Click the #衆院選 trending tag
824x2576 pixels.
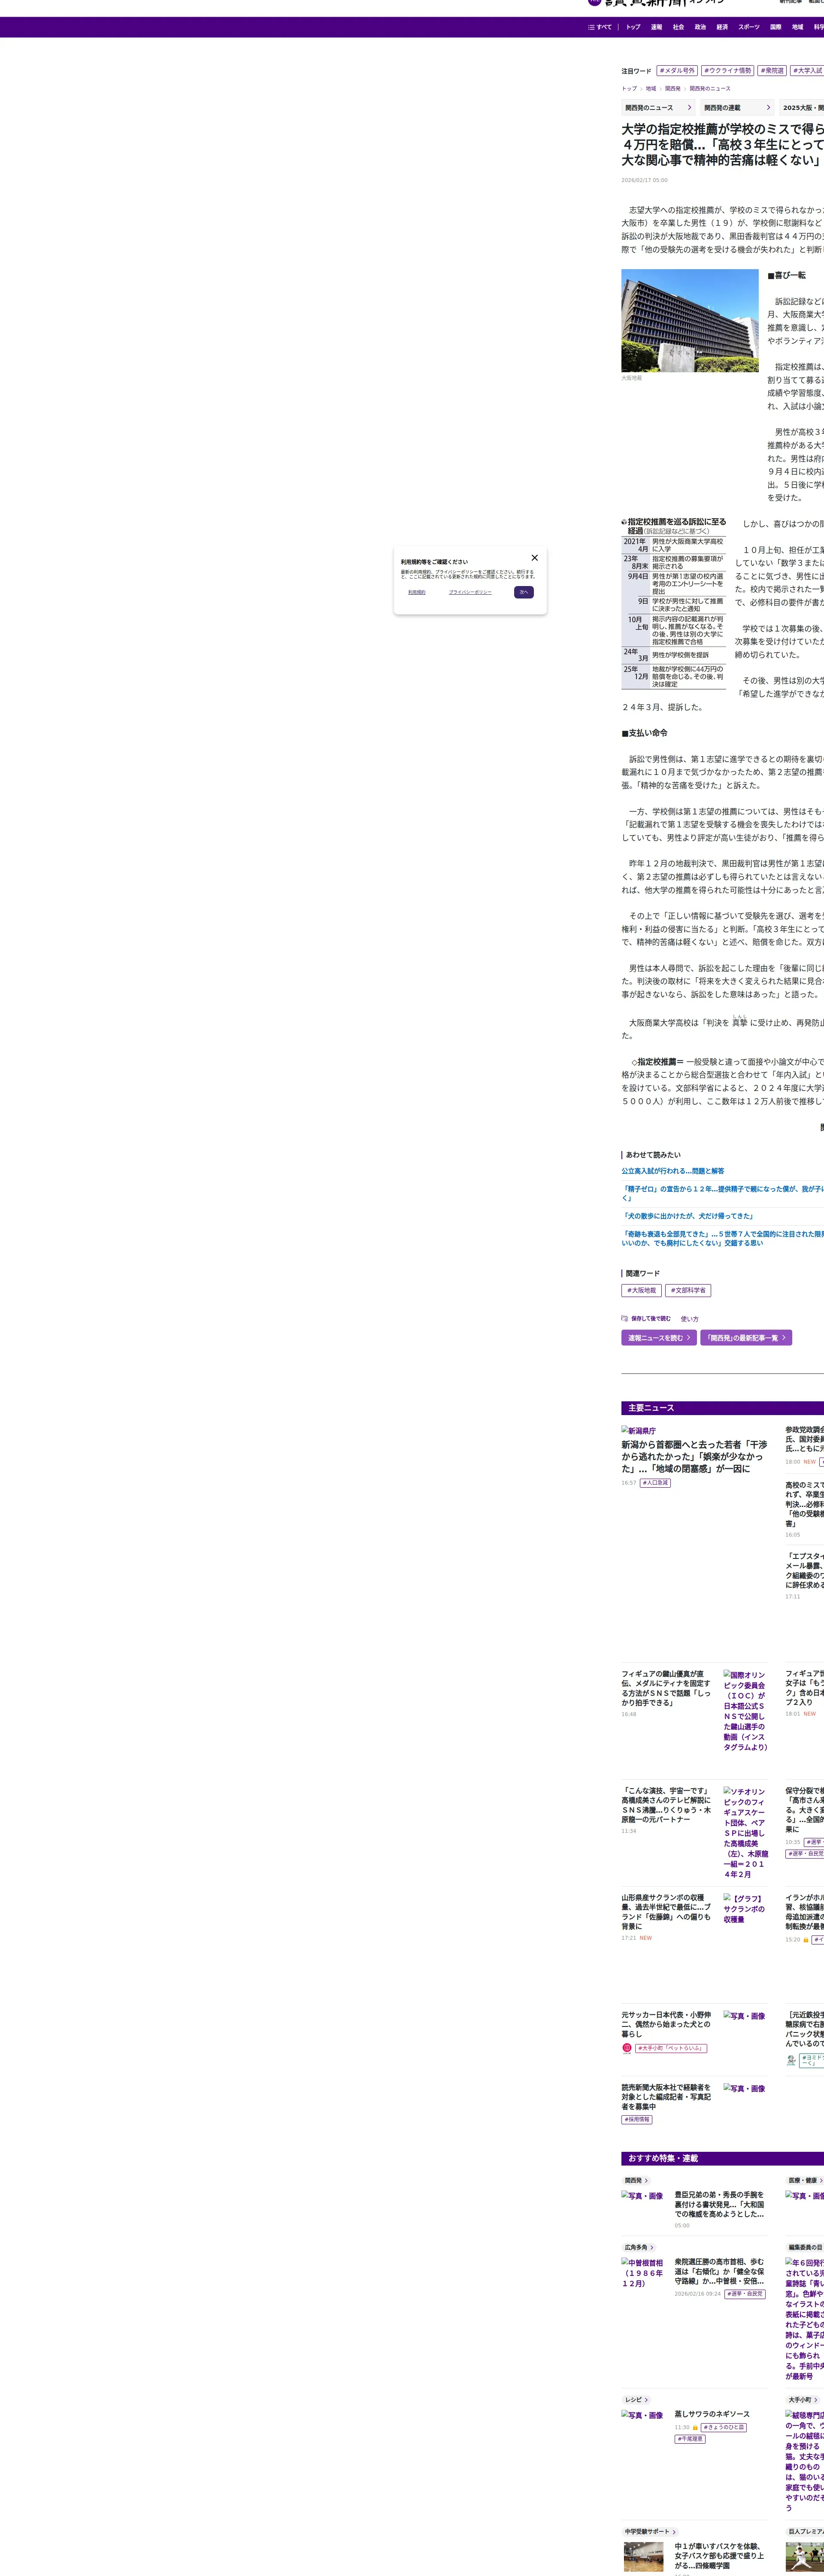pos(772,71)
